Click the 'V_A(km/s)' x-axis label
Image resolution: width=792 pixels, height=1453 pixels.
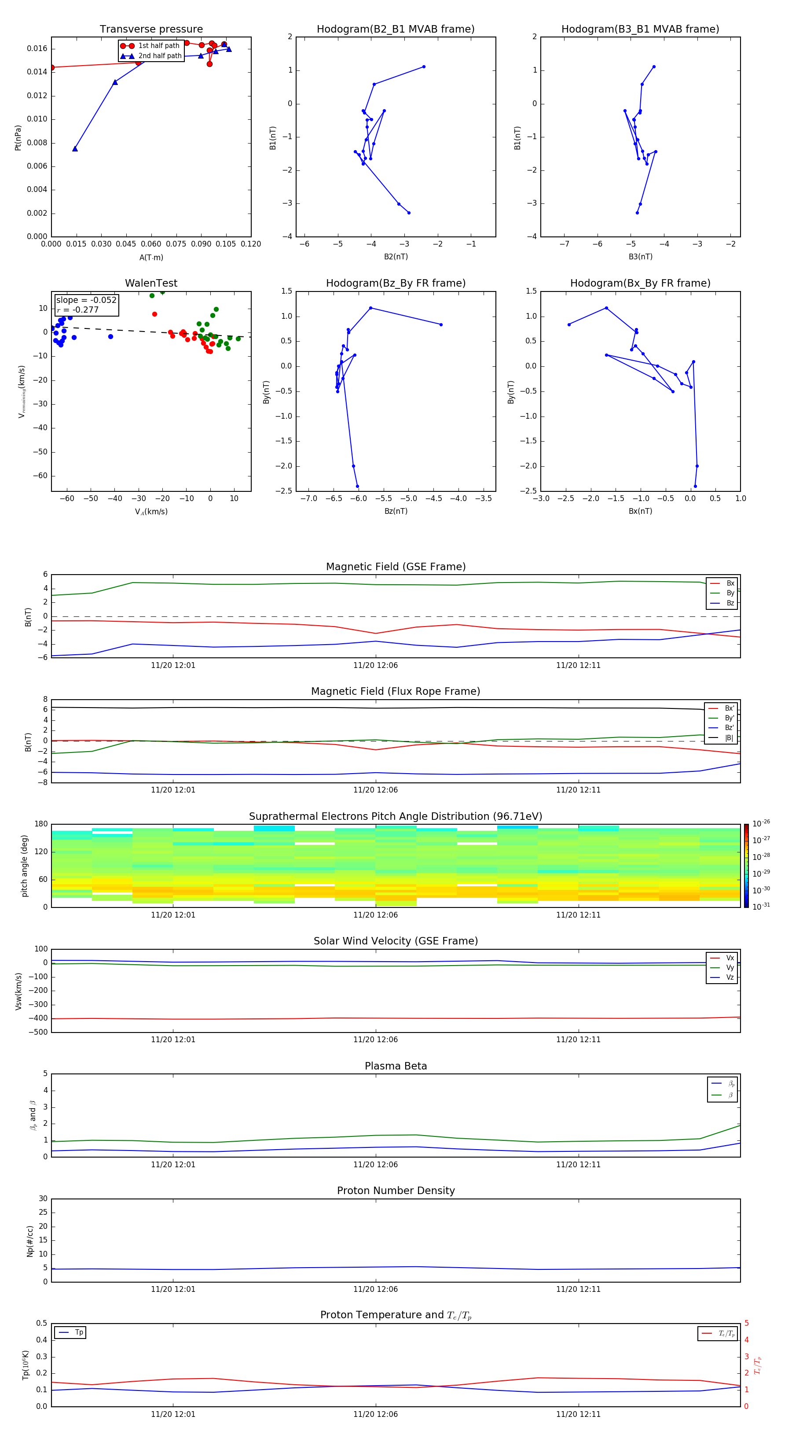click(151, 512)
